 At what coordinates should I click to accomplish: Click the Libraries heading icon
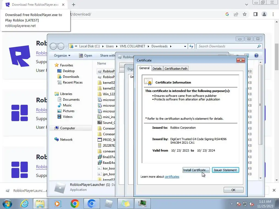(x=57, y=94)
